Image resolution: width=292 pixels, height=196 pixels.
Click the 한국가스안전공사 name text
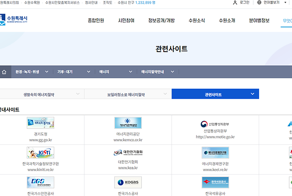coord(41,193)
